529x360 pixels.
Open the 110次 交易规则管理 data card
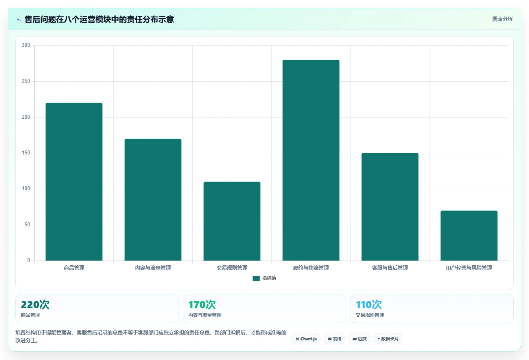pyautogui.click(x=432, y=309)
